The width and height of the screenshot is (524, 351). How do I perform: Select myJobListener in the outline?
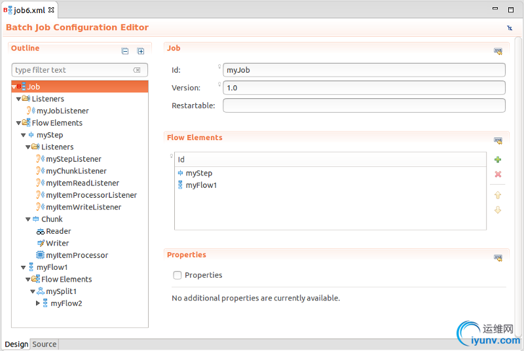tap(62, 111)
